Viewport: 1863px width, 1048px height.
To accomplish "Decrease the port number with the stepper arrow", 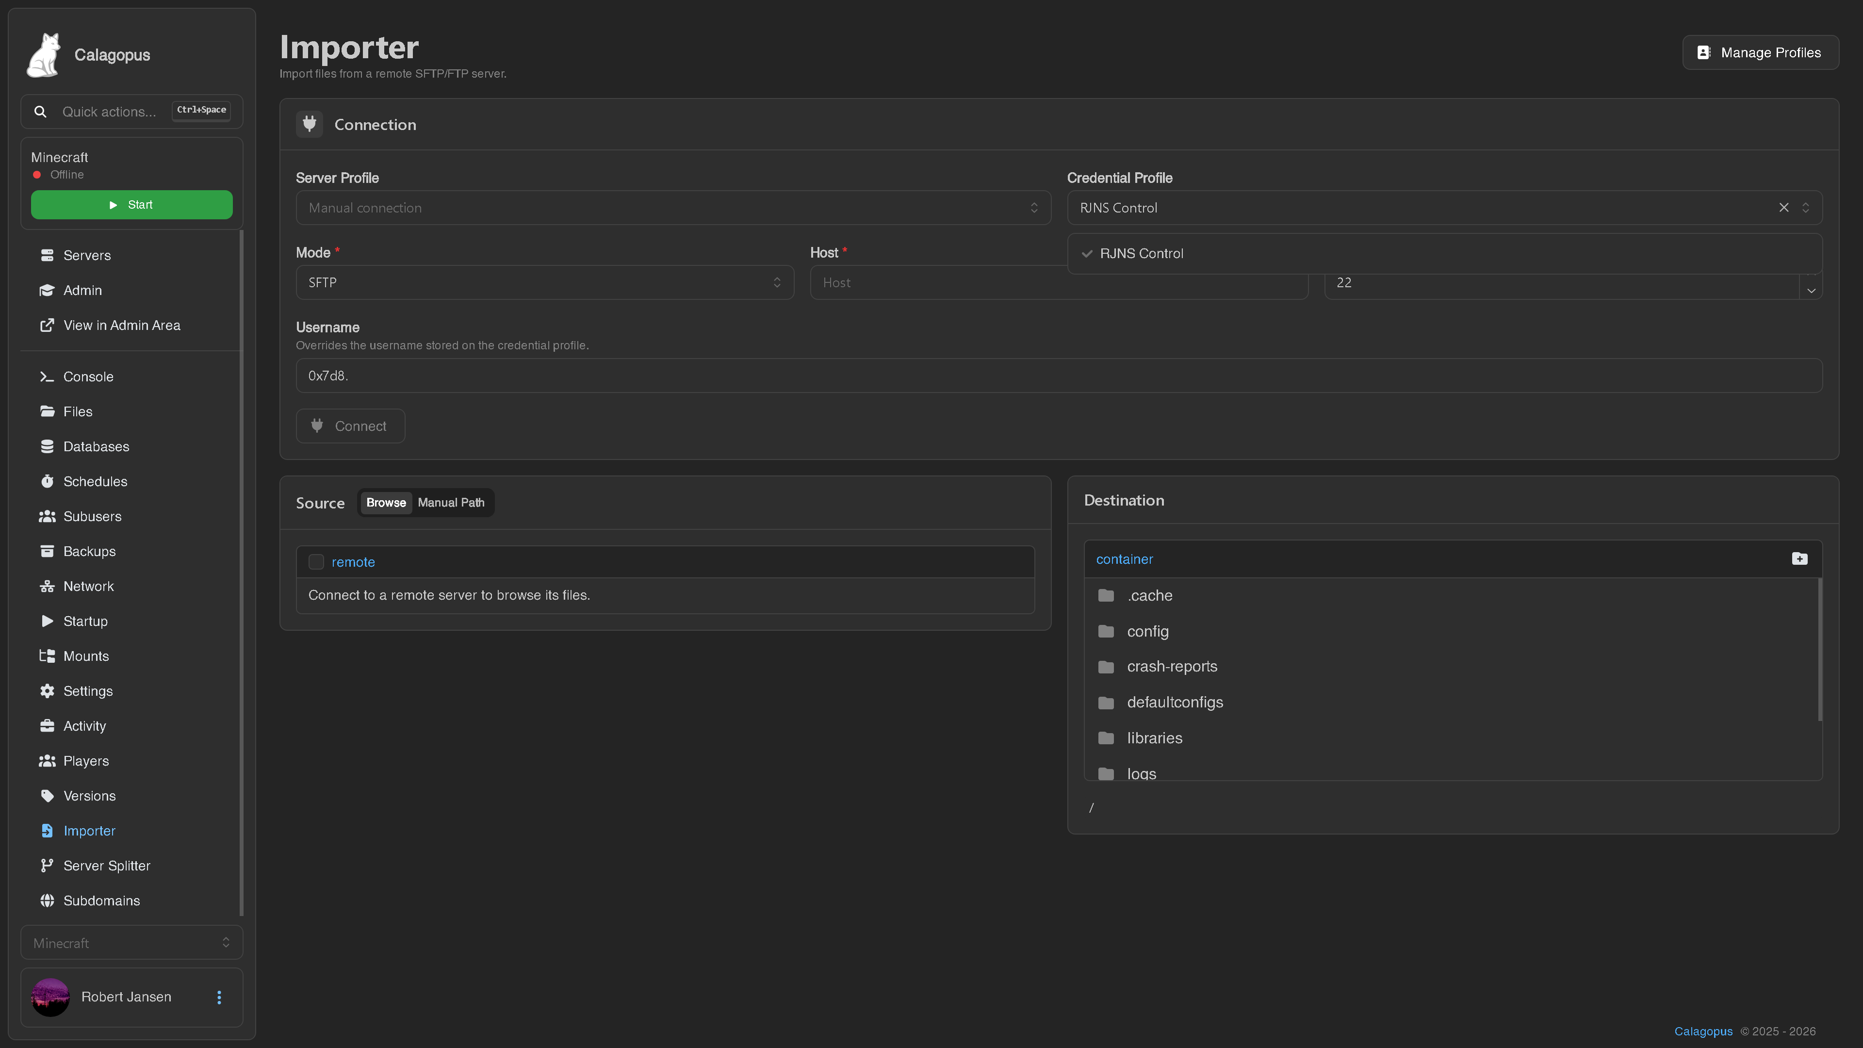I will coord(1811,291).
